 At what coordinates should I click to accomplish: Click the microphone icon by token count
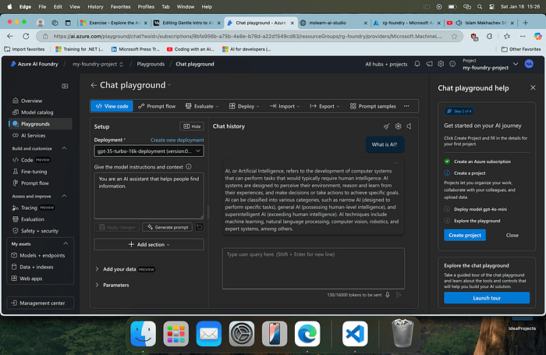click(x=387, y=295)
